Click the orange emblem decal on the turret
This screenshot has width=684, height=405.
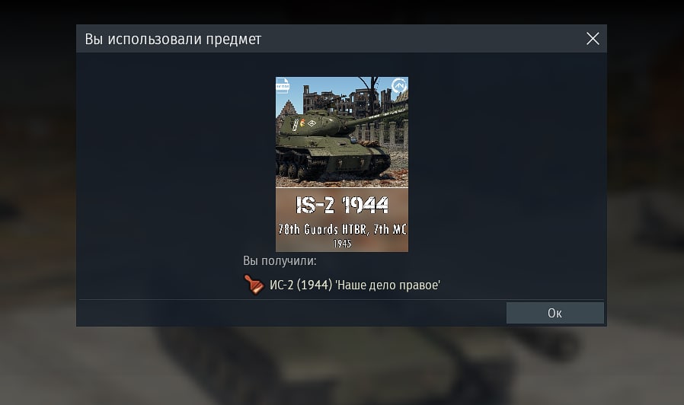(302, 123)
